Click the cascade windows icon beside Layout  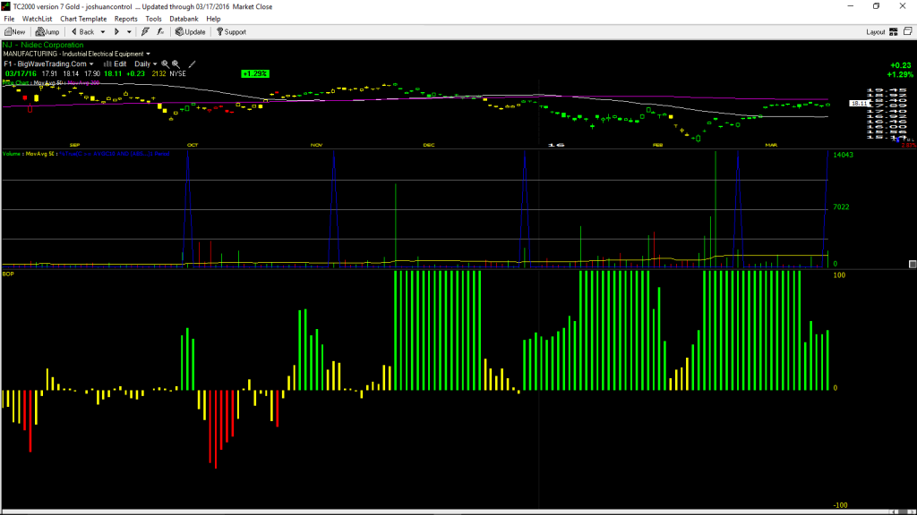click(908, 31)
